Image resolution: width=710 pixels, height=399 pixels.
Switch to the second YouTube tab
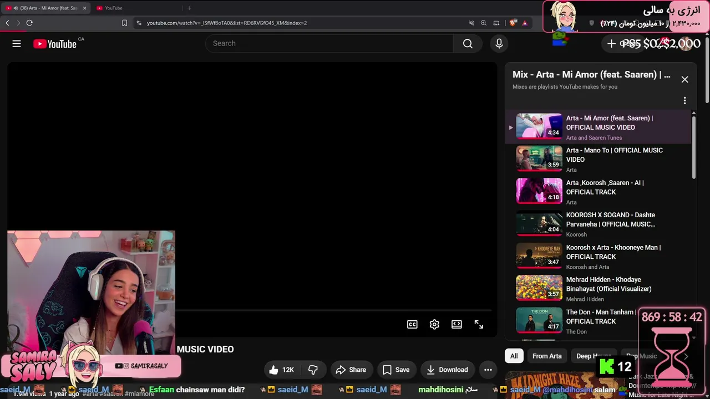136,8
